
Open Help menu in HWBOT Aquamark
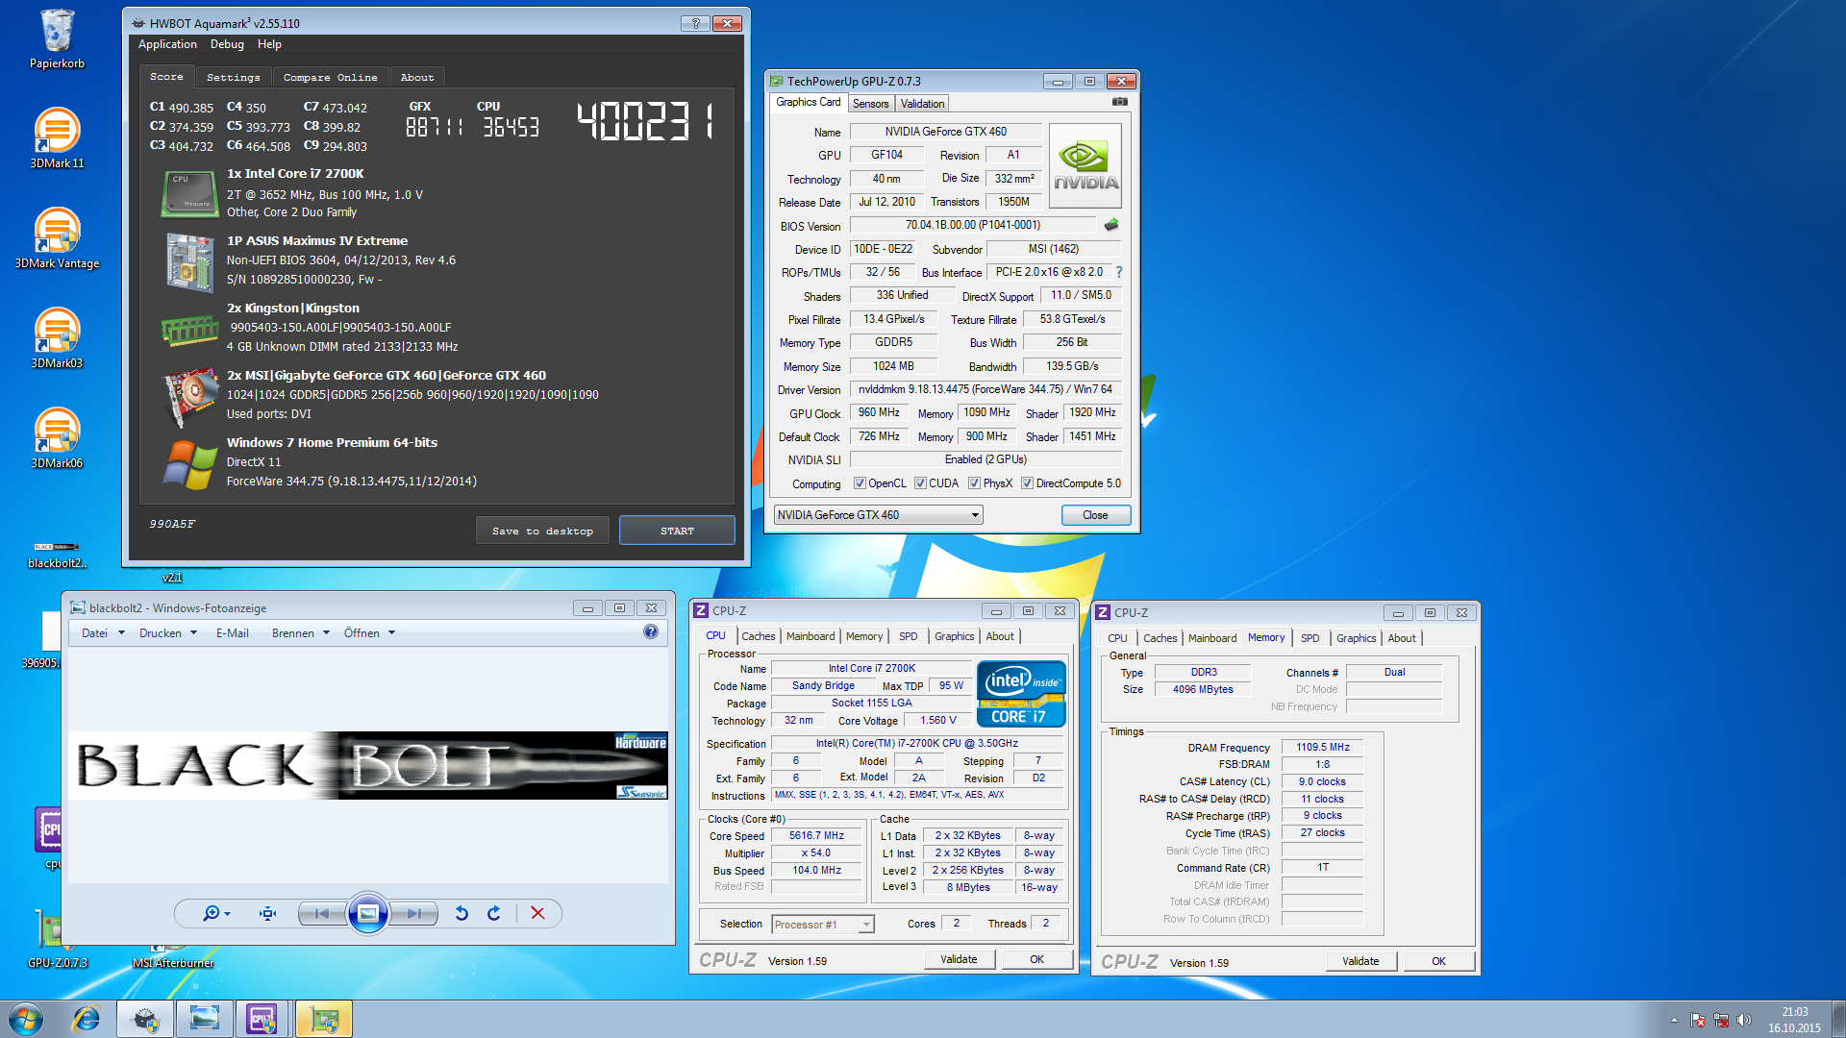pyautogui.click(x=269, y=44)
